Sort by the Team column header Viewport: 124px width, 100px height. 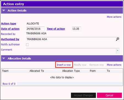click(x=15, y=71)
